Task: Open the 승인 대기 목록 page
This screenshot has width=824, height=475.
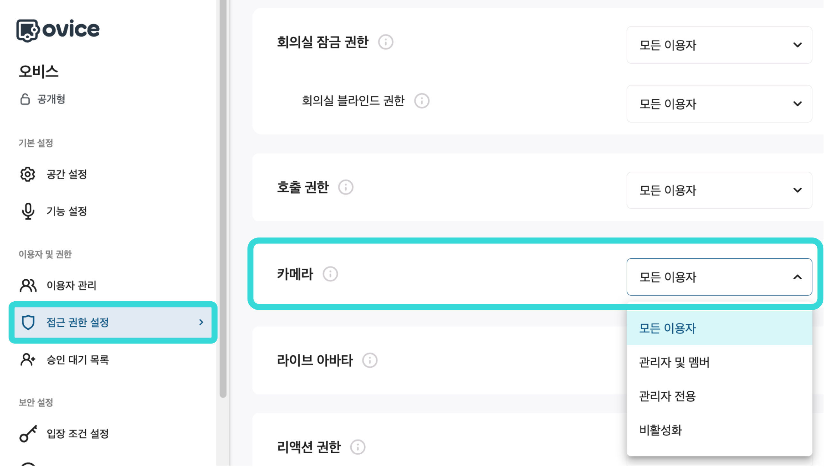Action: pos(77,360)
